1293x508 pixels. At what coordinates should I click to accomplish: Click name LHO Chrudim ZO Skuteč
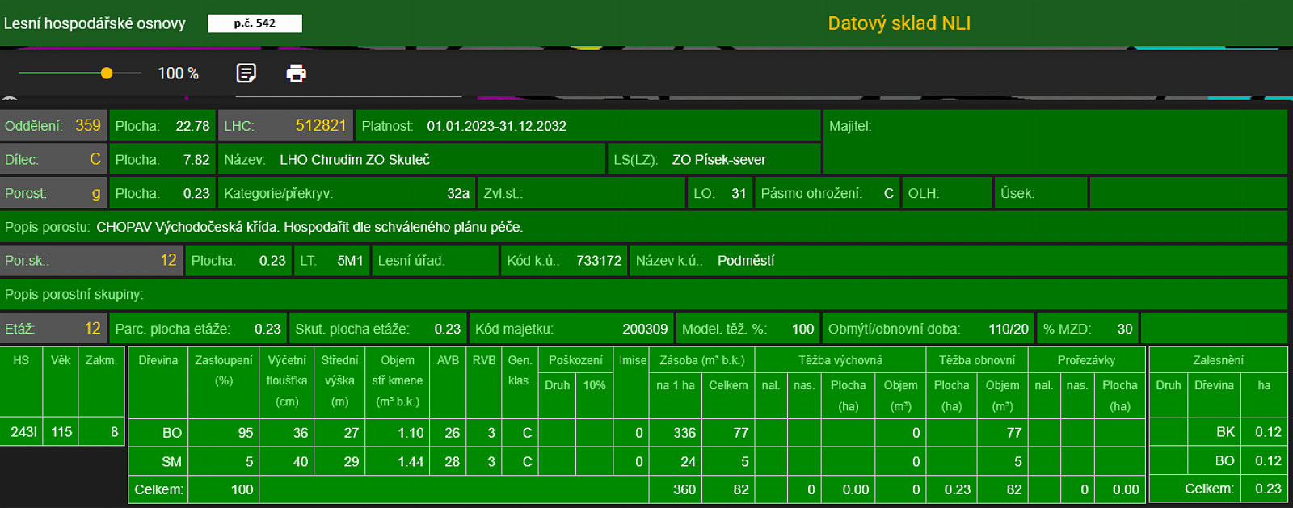pyautogui.click(x=355, y=160)
